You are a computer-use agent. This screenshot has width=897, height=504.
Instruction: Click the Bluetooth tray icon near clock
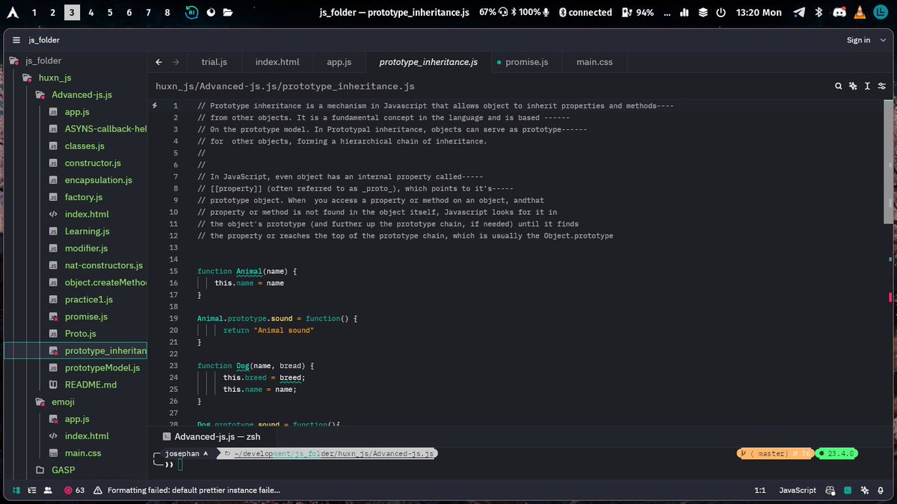[x=819, y=12]
